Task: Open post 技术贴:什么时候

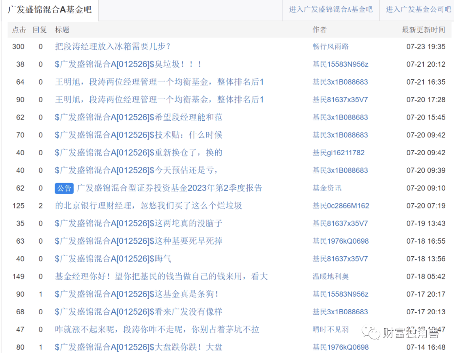Action: [x=139, y=135]
